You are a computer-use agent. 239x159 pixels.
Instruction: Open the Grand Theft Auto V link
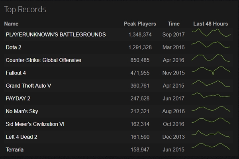(28, 86)
